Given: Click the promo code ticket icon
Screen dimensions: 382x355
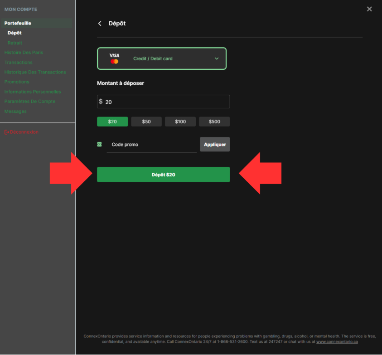Looking at the screenshot, I should 99,145.
